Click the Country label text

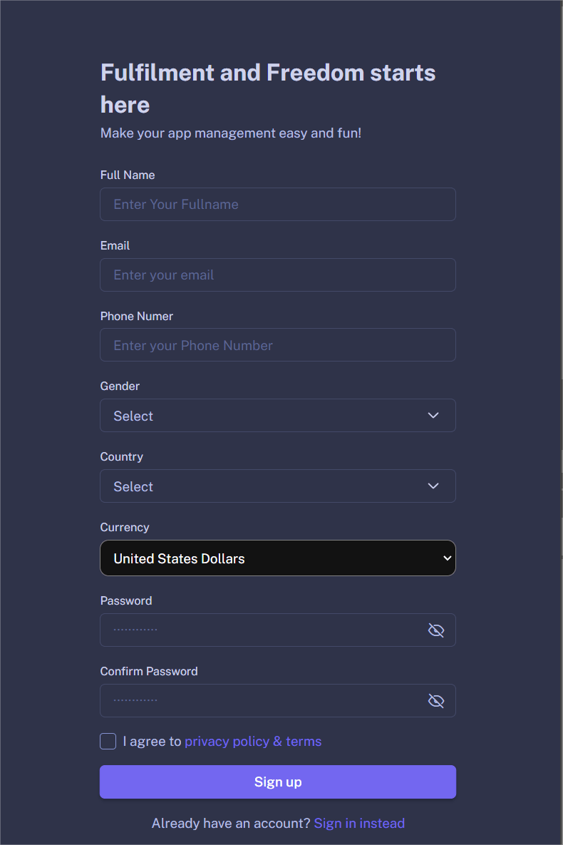click(122, 457)
